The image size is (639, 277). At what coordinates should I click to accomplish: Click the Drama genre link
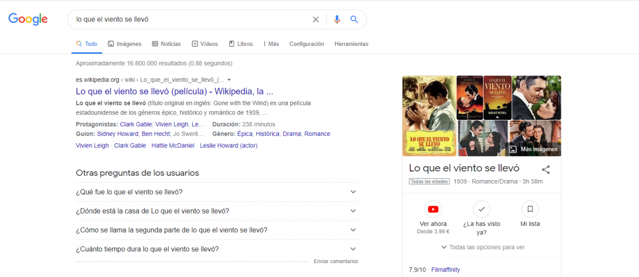pyautogui.click(x=292, y=134)
